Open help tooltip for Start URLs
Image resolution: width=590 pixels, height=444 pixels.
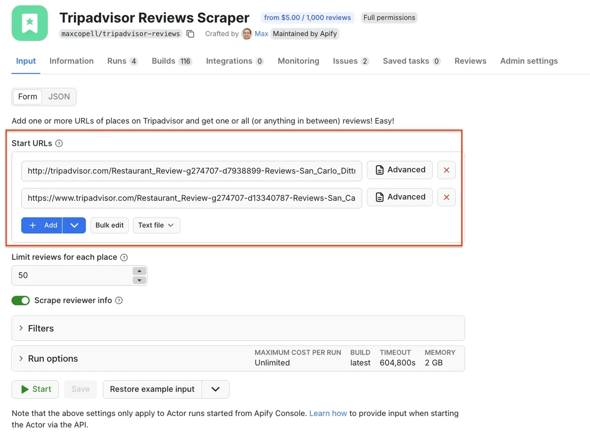tap(59, 143)
